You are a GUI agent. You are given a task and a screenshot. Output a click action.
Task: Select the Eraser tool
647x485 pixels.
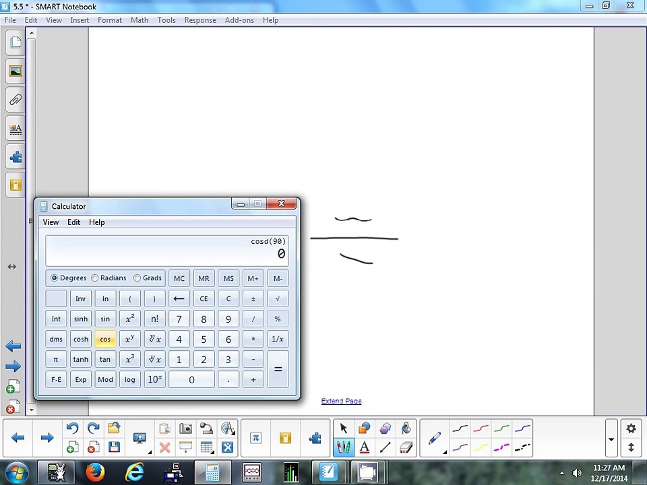click(406, 447)
